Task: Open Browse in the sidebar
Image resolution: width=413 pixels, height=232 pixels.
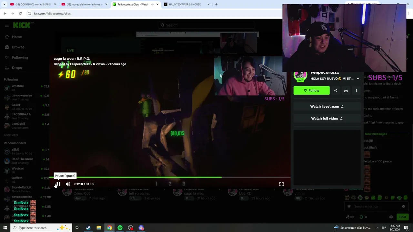Action: click(x=15, y=47)
